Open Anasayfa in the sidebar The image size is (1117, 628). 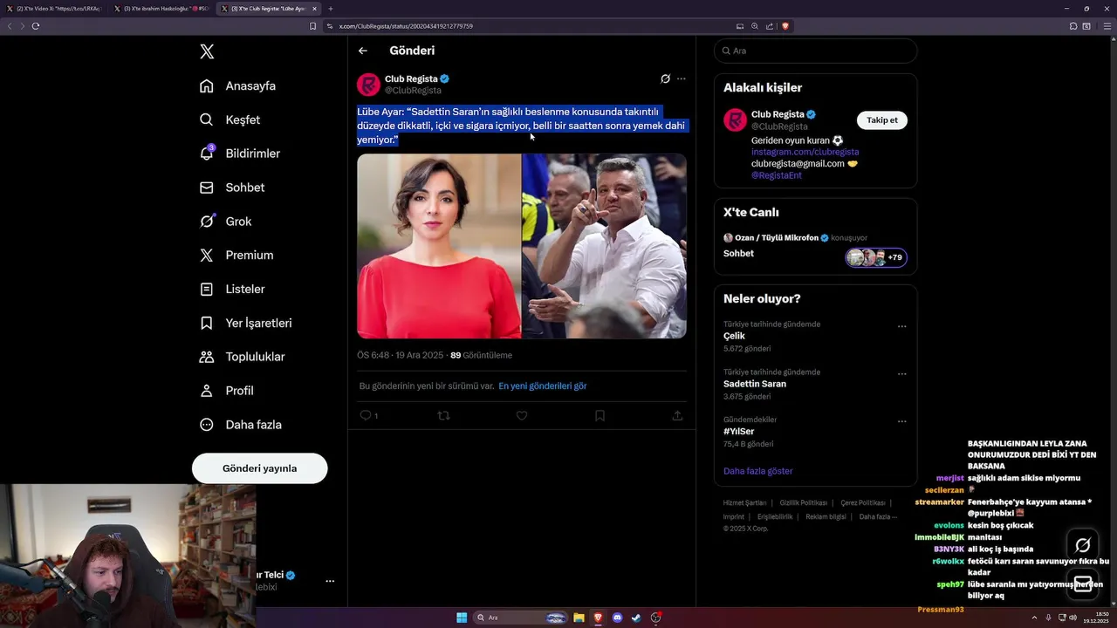tap(237, 85)
